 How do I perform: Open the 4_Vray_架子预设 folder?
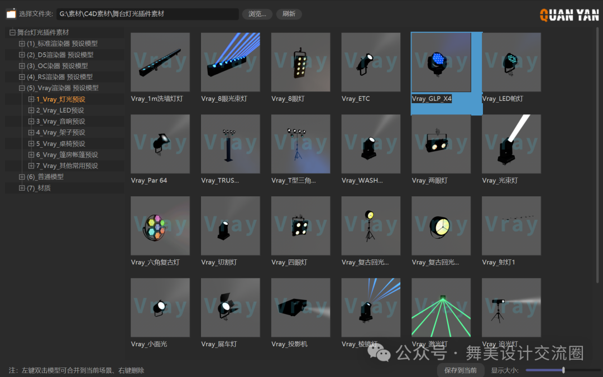[61, 133]
